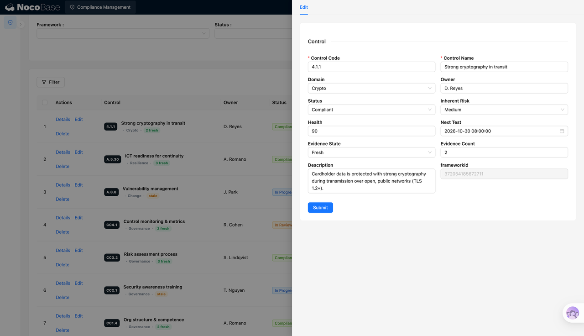Open the Framework filter dropdown
This screenshot has height=336, width=584.
(123, 33)
